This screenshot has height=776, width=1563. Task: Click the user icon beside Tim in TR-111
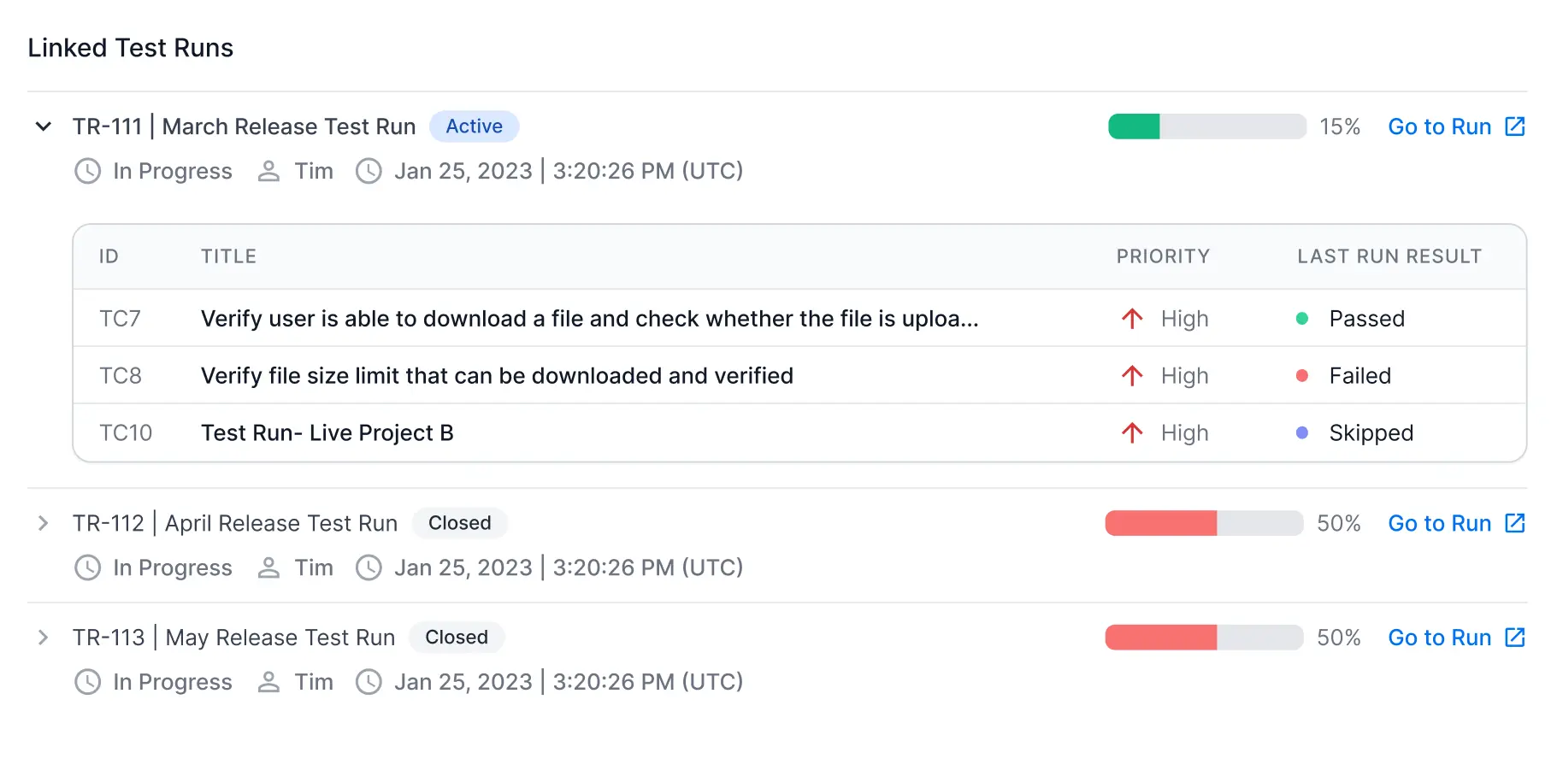click(268, 171)
